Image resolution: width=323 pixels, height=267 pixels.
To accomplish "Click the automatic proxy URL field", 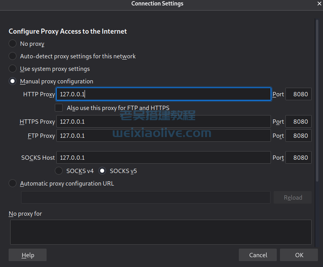I will [146, 197].
